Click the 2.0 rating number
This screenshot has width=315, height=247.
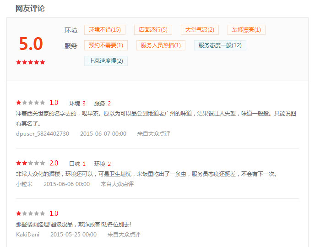[x=54, y=163]
